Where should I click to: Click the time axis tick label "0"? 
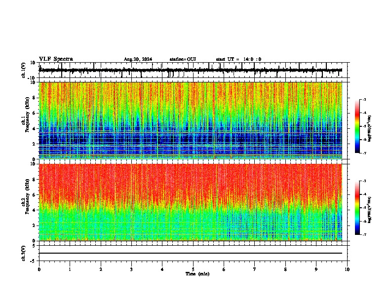pos(39,269)
